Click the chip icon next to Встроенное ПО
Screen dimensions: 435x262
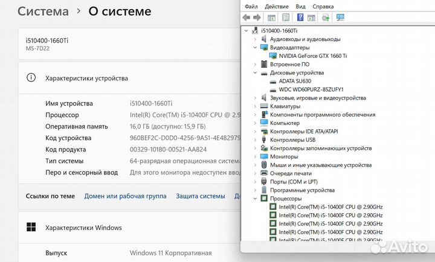[264, 64]
